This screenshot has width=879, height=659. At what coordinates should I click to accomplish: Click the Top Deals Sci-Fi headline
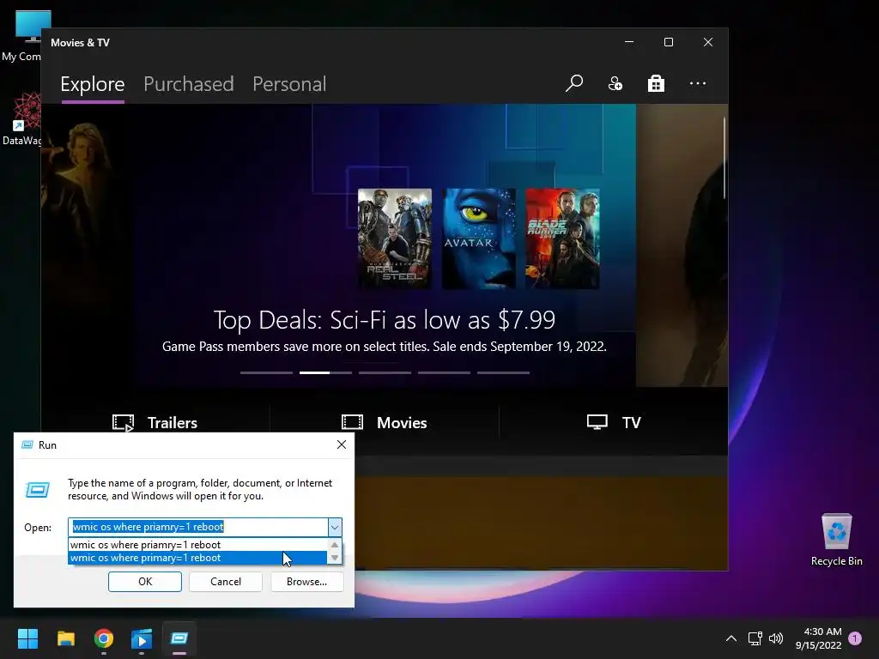pyautogui.click(x=384, y=320)
